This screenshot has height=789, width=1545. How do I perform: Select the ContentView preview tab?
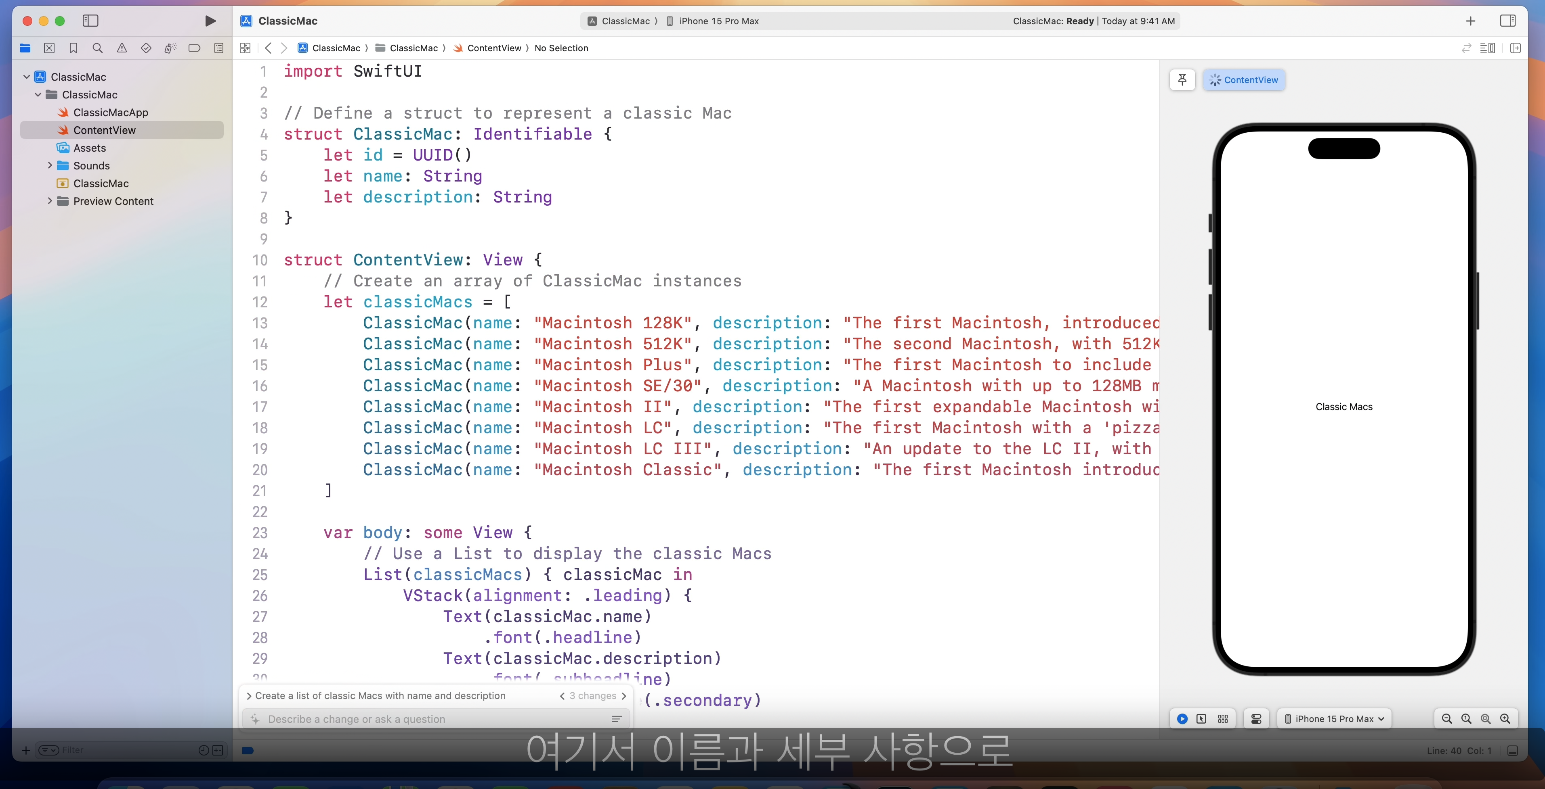1243,80
